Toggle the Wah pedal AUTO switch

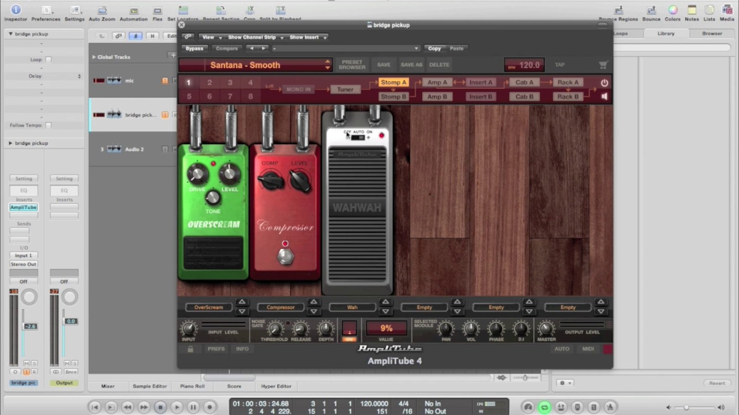(x=358, y=137)
